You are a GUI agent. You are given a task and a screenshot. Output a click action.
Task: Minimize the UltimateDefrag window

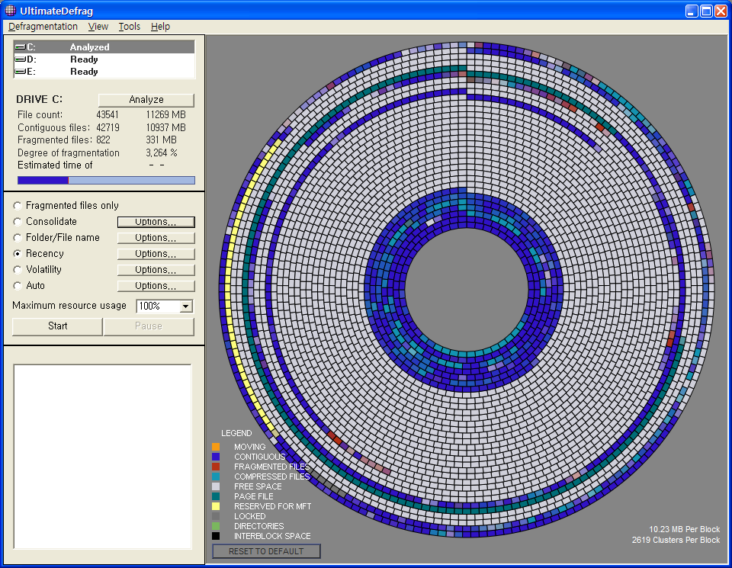(692, 11)
